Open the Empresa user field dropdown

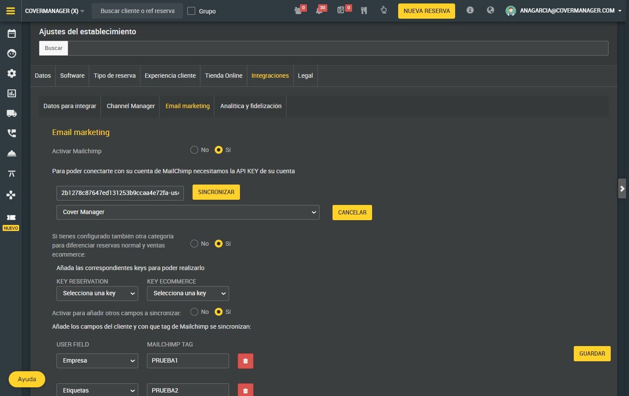pyautogui.click(x=97, y=361)
